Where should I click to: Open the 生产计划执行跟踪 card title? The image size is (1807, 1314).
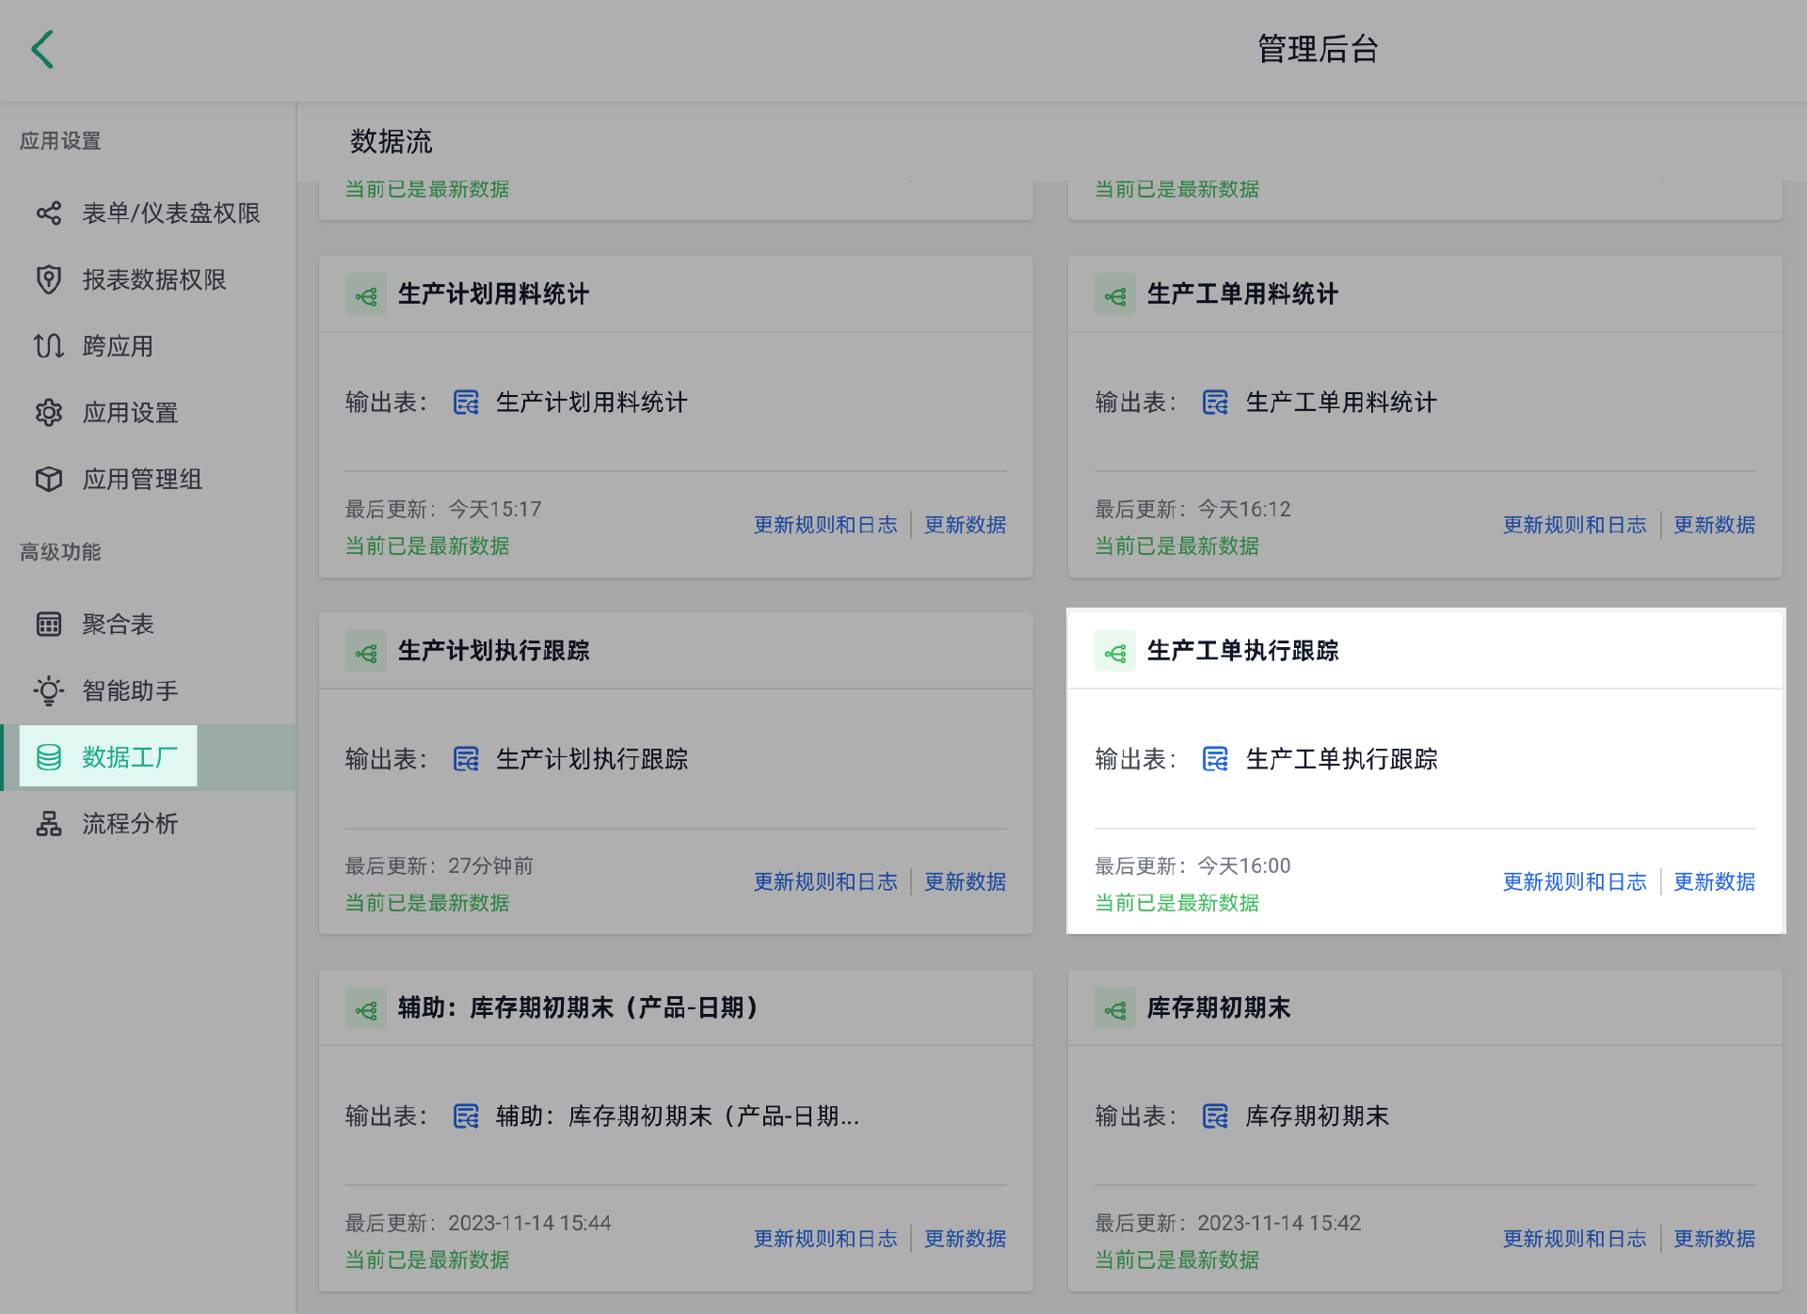pos(493,651)
